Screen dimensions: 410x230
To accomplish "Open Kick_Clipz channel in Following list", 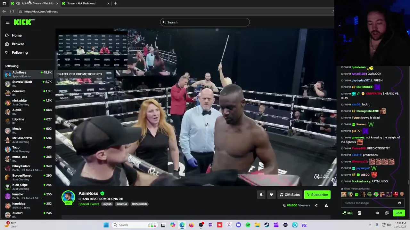I will click(28, 187).
